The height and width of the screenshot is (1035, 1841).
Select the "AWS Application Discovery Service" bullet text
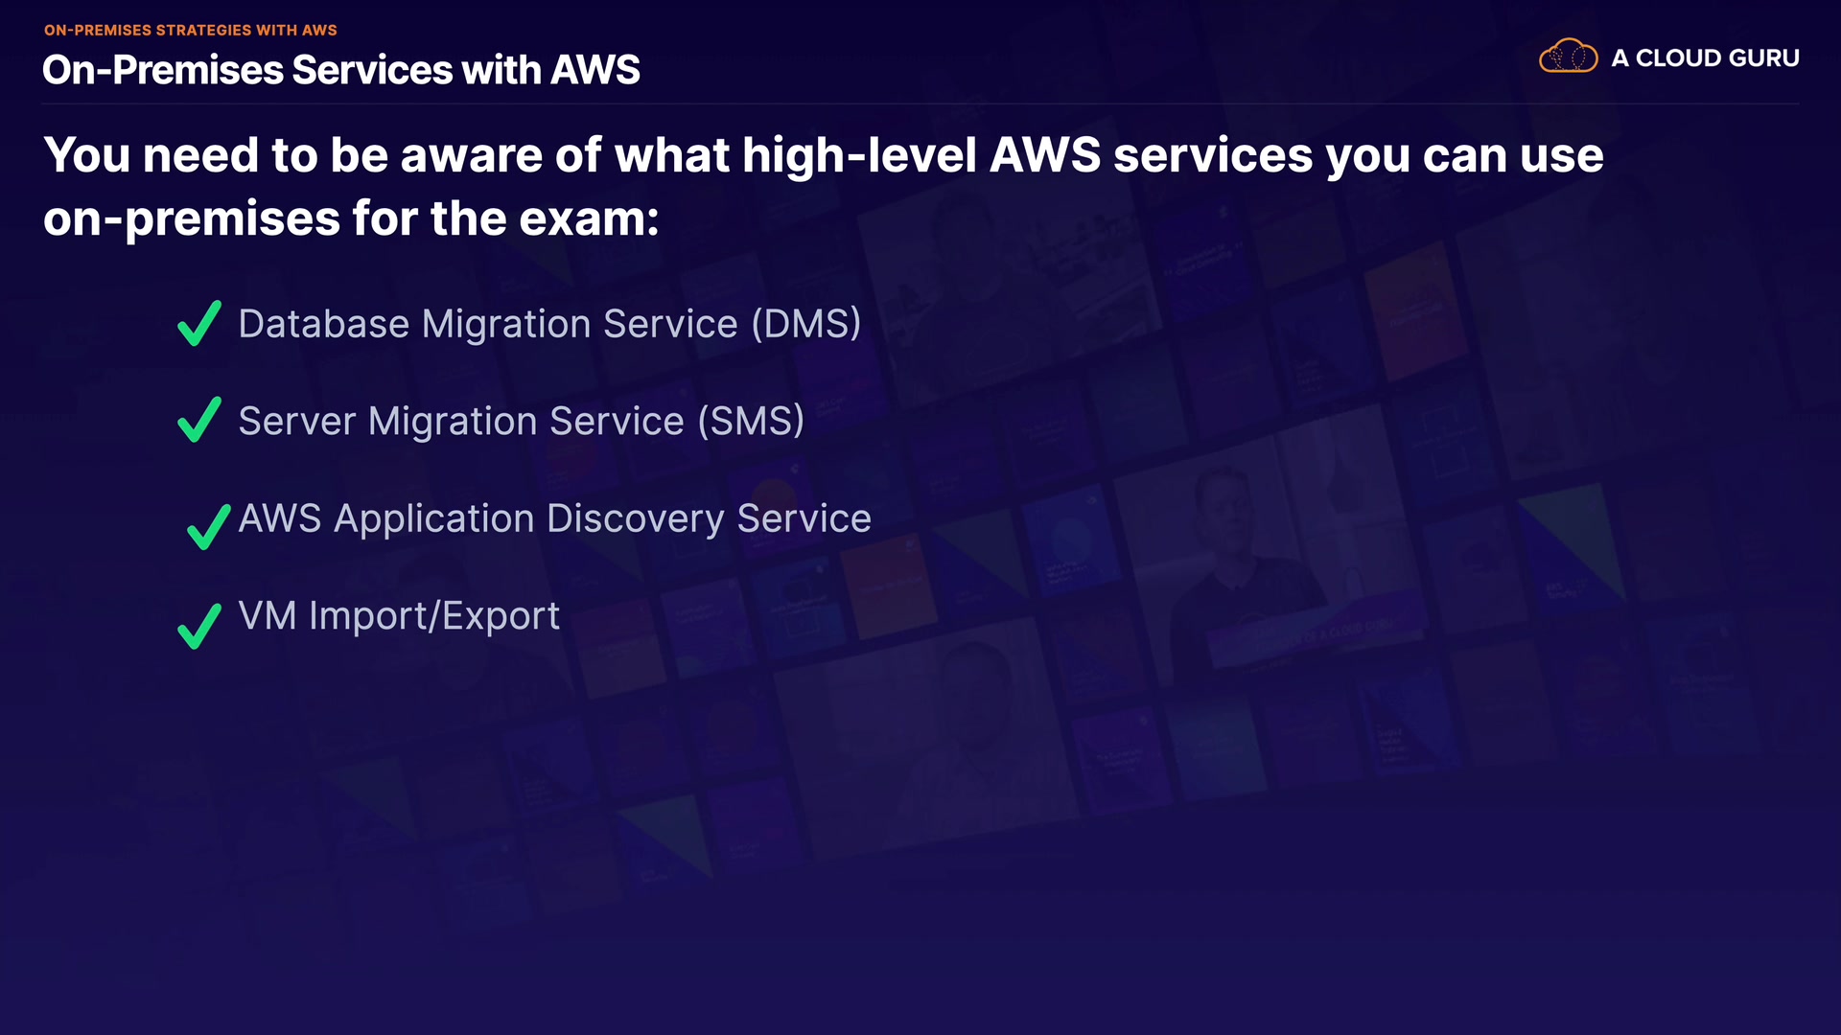(x=554, y=518)
